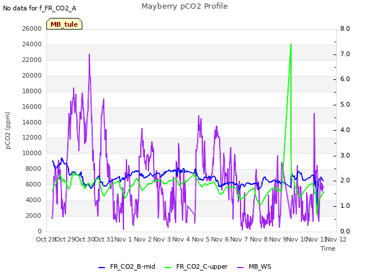
Task: Click the purple MB_WS legend line swatch
Action: click(x=240, y=268)
